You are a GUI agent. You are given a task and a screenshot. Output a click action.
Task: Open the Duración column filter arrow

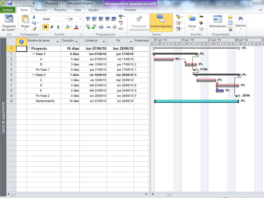[x=77, y=42]
